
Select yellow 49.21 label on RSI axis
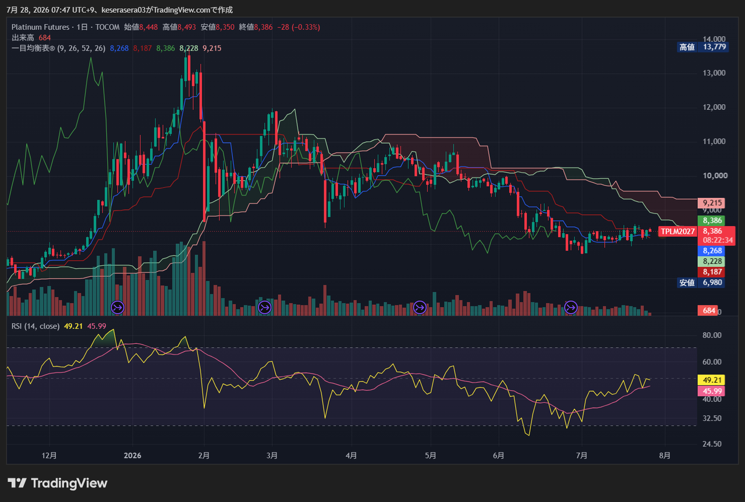point(712,380)
